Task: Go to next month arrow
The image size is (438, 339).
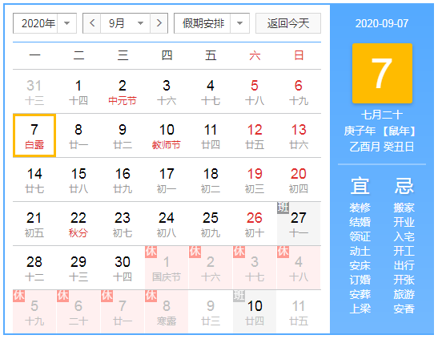Action: 159,23
